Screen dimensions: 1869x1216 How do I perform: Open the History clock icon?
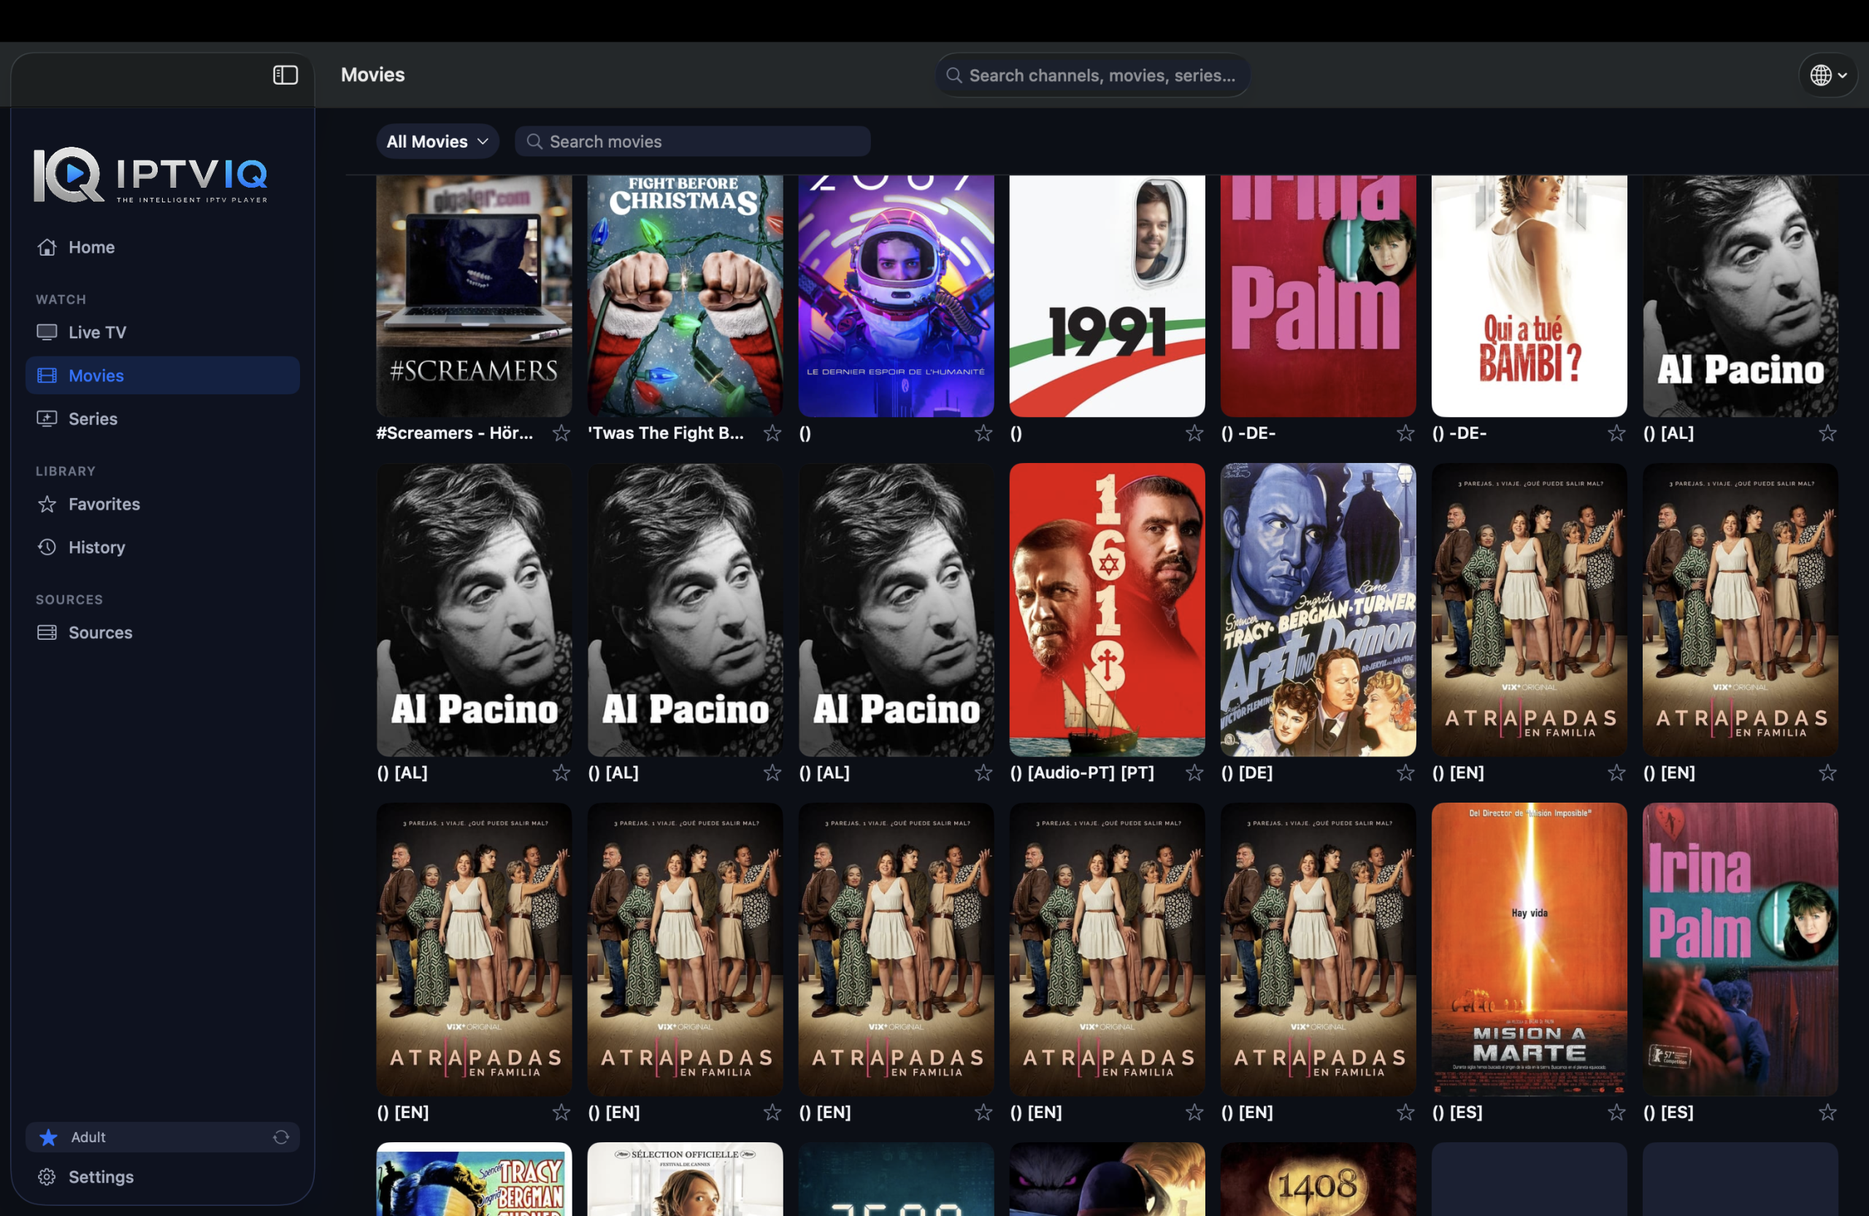pos(47,548)
